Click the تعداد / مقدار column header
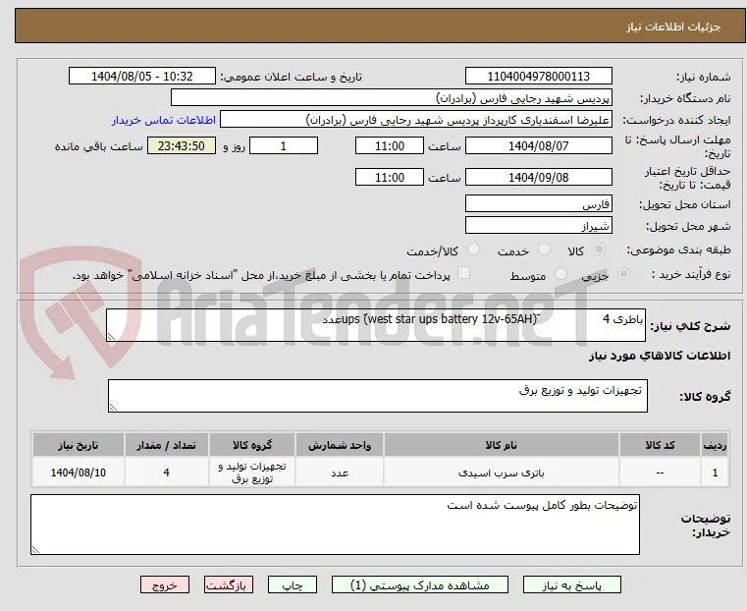This screenshot has height=611, width=747. tap(166, 445)
